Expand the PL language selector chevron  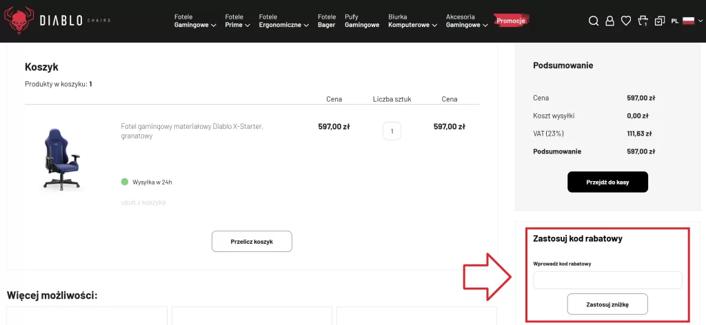coord(700,21)
